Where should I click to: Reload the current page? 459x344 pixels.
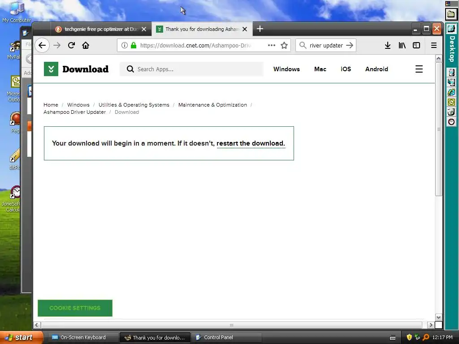coord(71,45)
